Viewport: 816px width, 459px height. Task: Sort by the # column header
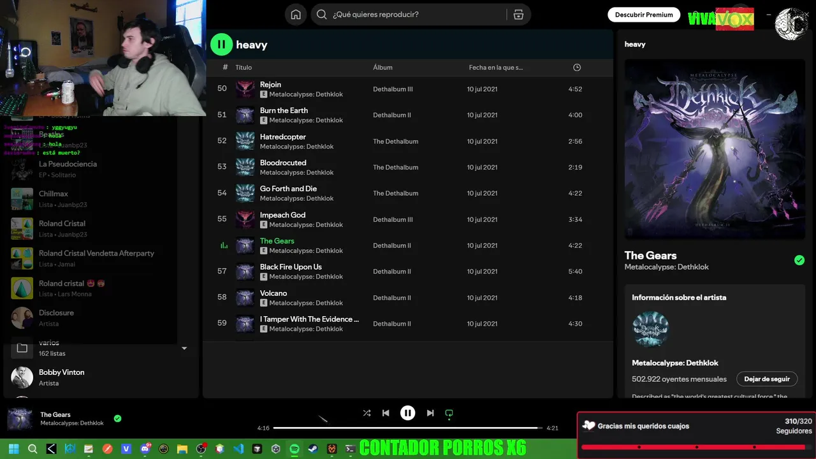[x=225, y=68]
